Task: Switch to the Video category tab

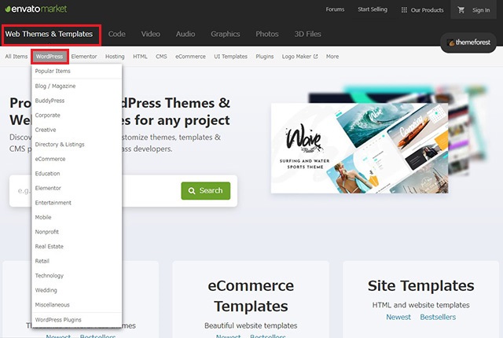Action: [150, 34]
